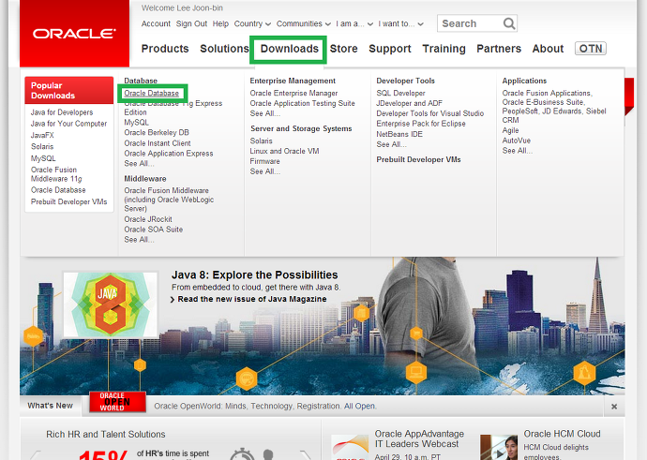
Task: Click the Oracle logo
Action: pos(74,34)
